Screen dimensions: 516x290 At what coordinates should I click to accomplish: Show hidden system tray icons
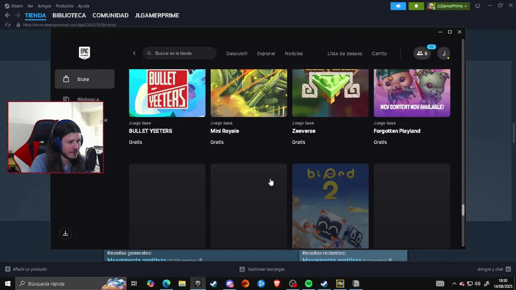click(x=454, y=284)
